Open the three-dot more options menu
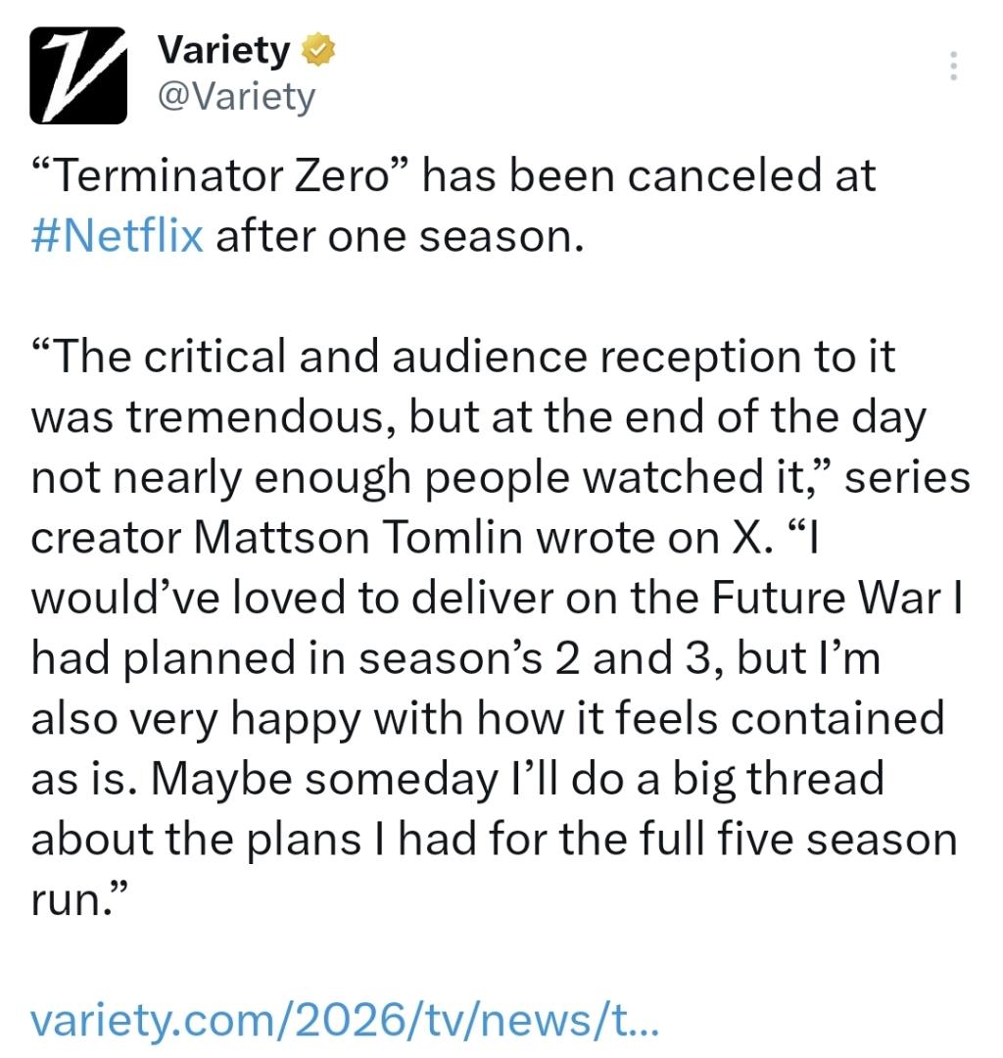The image size is (1003, 1058). (954, 66)
